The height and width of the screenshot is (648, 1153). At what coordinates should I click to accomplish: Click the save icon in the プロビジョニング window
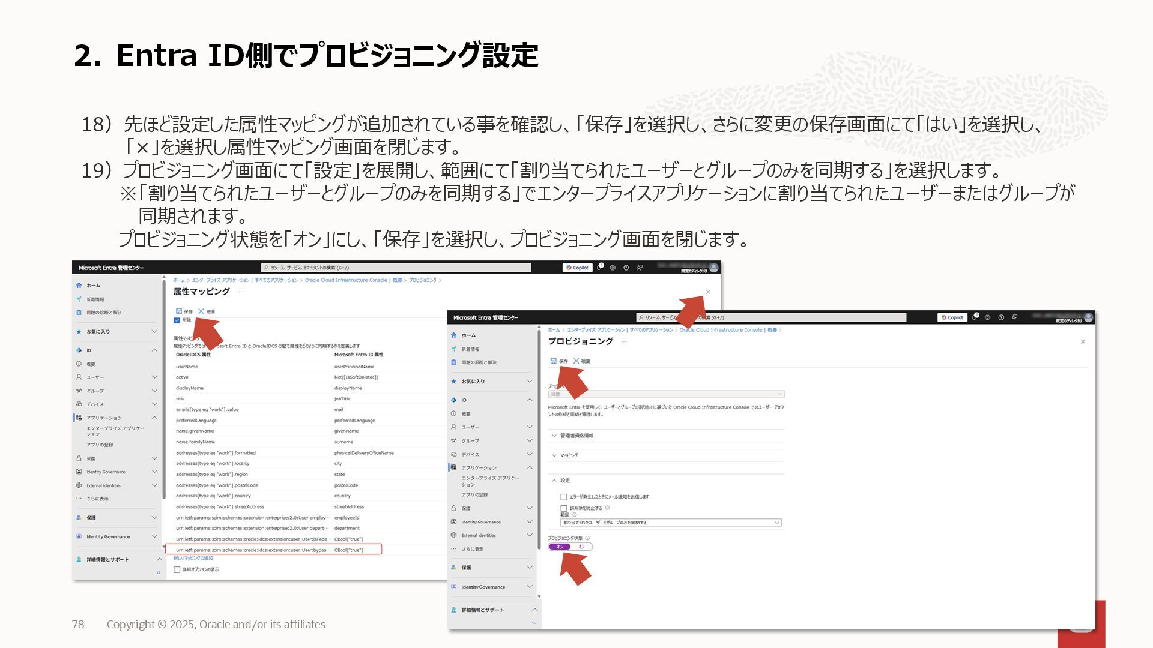[x=554, y=361]
